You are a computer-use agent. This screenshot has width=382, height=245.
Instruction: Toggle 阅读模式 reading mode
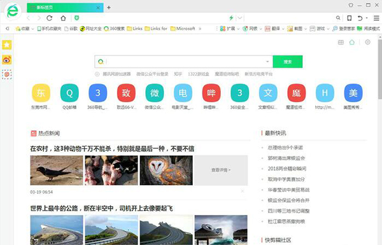(x=368, y=29)
